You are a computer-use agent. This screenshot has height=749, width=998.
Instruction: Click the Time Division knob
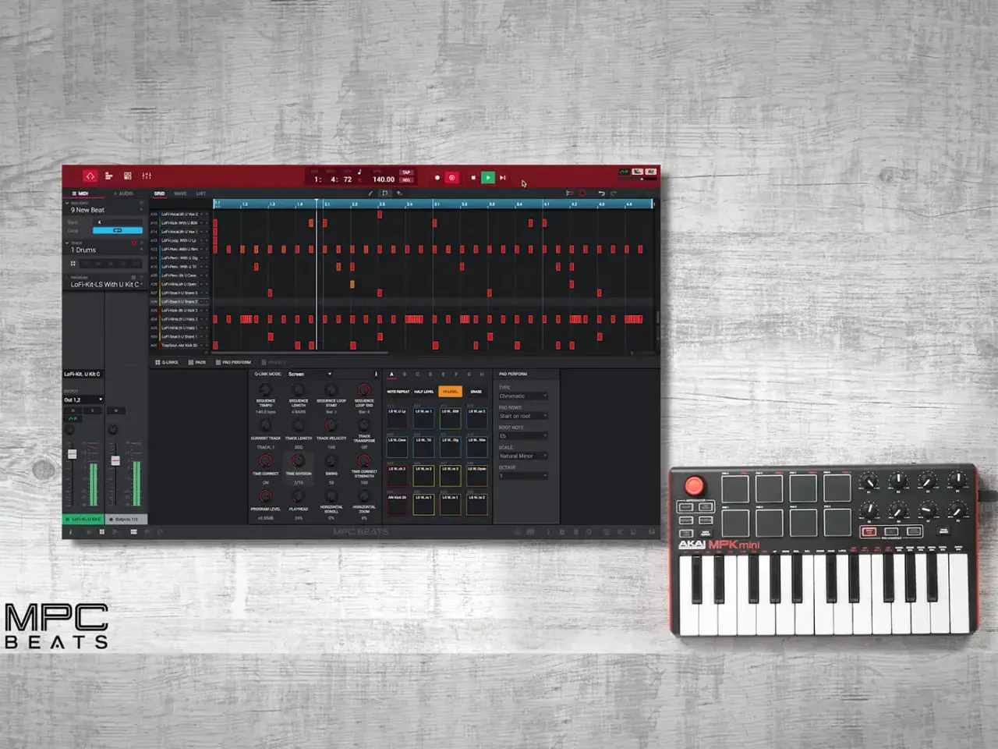(298, 462)
